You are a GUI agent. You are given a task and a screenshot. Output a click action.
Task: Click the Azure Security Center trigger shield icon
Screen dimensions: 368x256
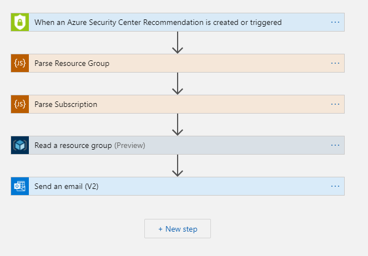[x=20, y=22]
